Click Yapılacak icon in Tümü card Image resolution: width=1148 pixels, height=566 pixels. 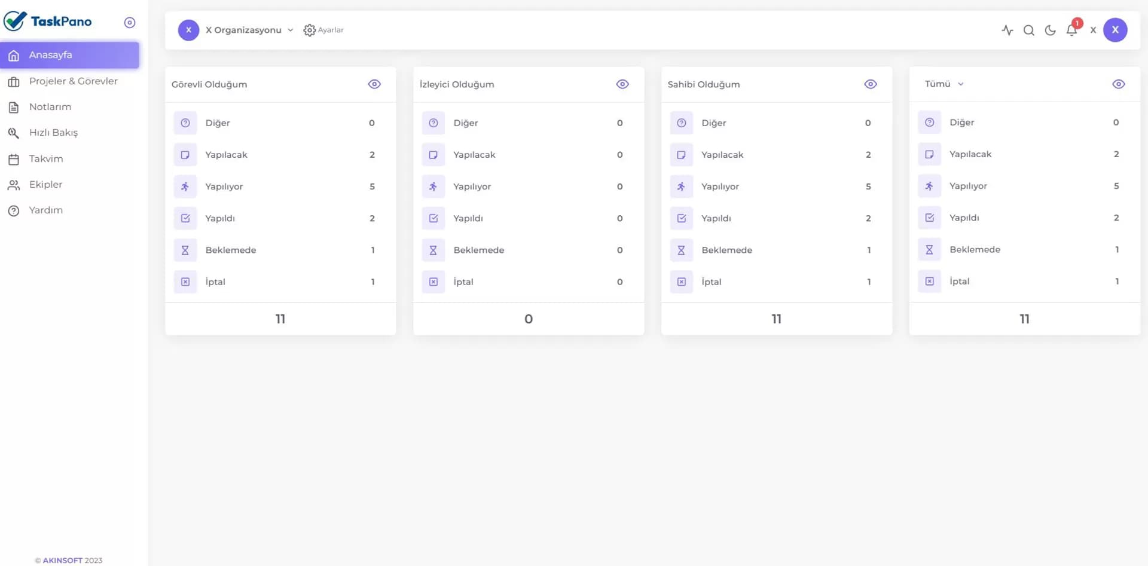pos(930,154)
